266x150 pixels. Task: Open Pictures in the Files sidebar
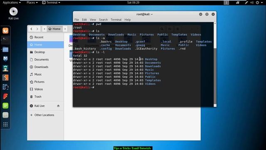pyautogui.click(x=45, y=82)
